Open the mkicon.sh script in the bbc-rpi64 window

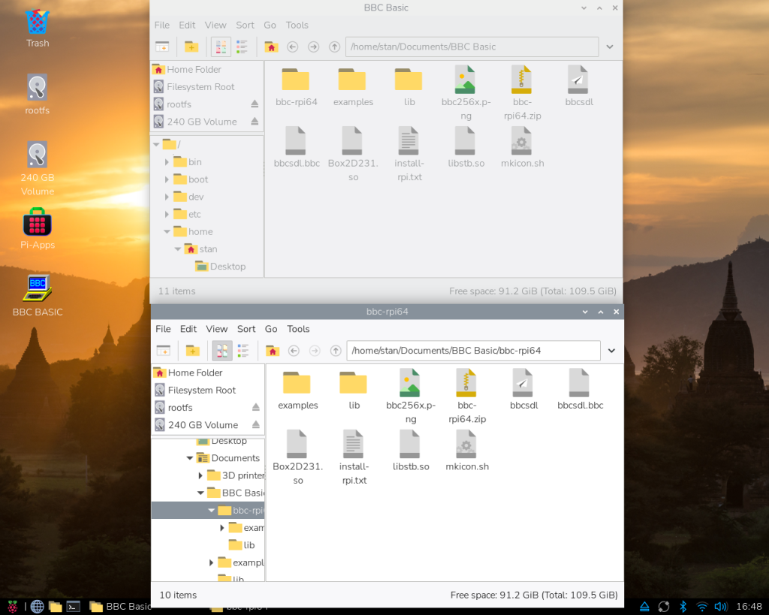tap(466, 448)
